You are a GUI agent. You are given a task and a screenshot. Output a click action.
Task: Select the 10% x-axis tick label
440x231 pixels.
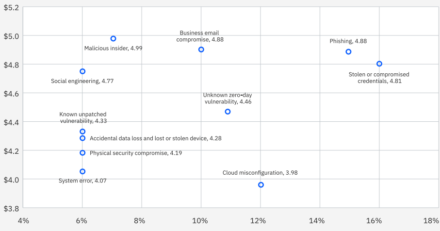coord(200,221)
